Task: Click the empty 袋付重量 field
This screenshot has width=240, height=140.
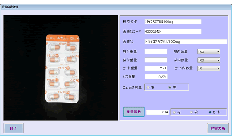Action: click(156, 60)
